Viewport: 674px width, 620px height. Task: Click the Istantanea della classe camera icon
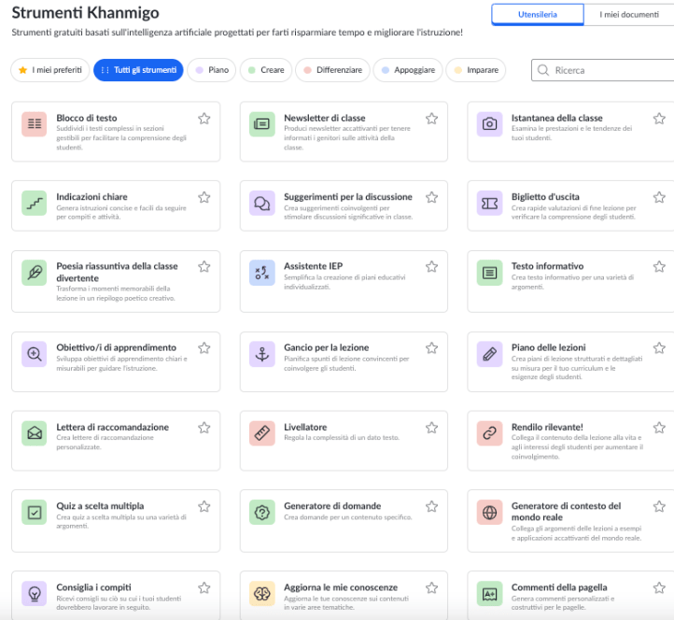(489, 124)
